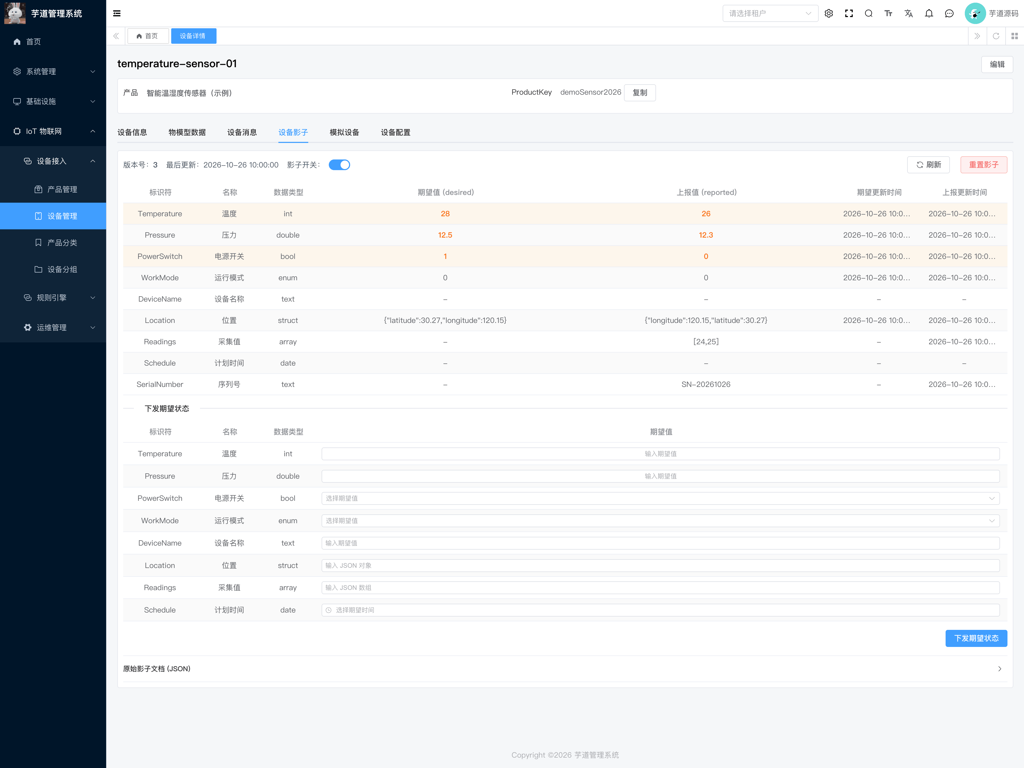This screenshot has height=768, width=1024.
Task: Expand the 系统管理 menu
Action: tap(53, 71)
